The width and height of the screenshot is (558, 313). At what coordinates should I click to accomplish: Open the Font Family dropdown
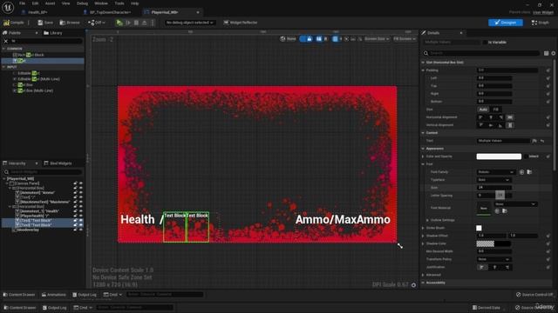pyautogui.click(x=496, y=172)
